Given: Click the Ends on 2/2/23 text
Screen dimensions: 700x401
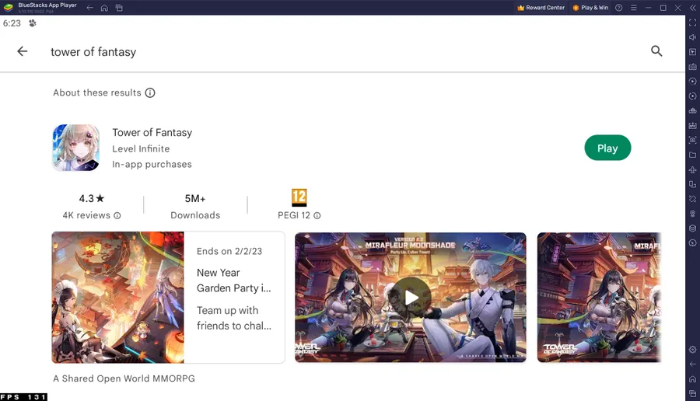Looking at the screenshot, I should 229,251.
